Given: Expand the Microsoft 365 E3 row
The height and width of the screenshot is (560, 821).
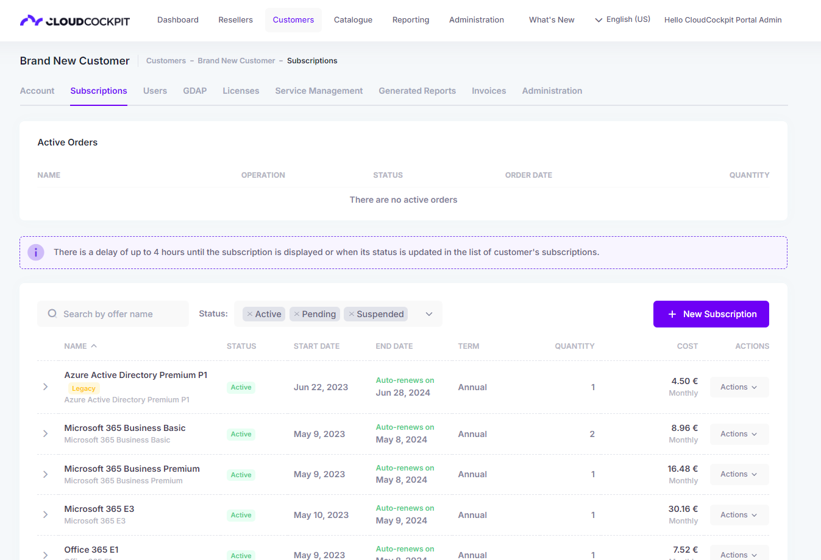Looking at the screenshot, I should [x=46, y=515].
